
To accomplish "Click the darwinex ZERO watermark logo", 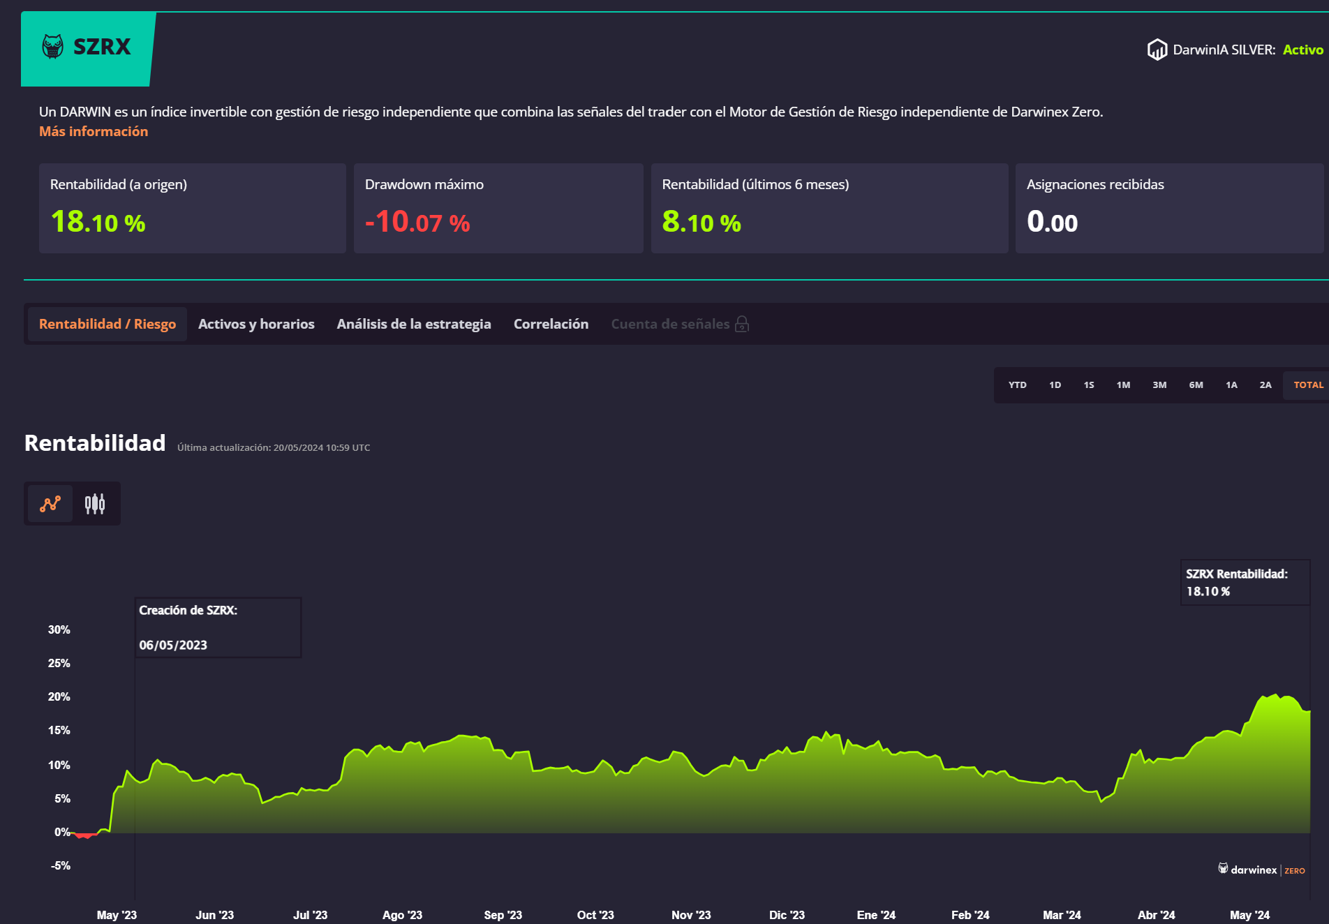I will click(x=1261, y=870).
